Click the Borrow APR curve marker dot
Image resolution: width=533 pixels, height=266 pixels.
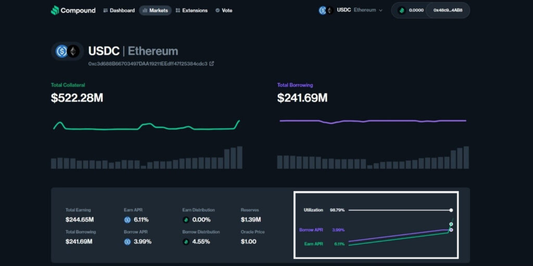tap(451, 230)
